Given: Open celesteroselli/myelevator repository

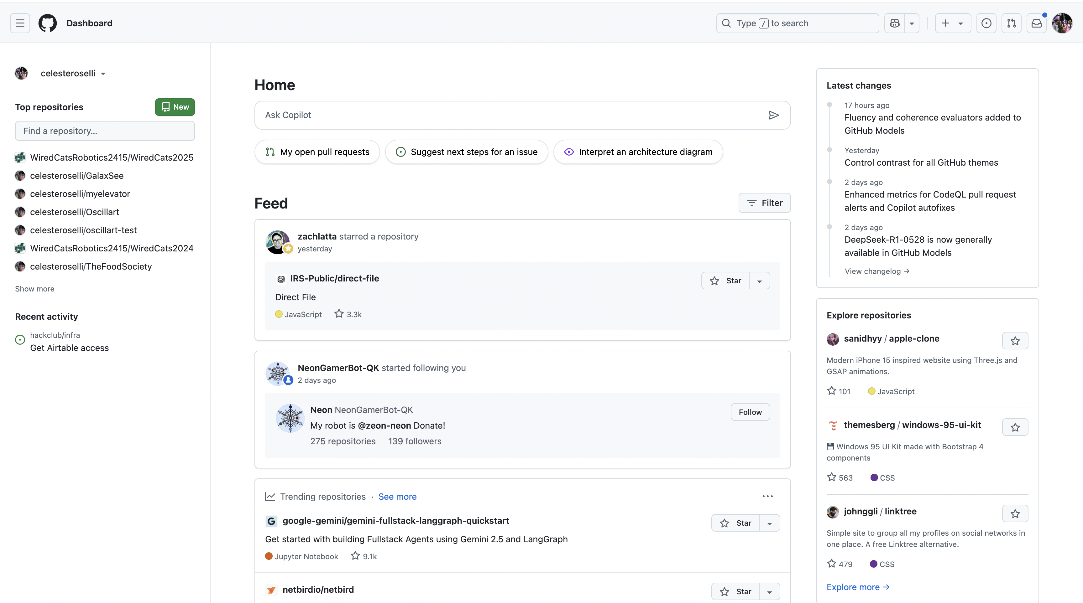Looking at the screenshot, I should coord(80,193).
